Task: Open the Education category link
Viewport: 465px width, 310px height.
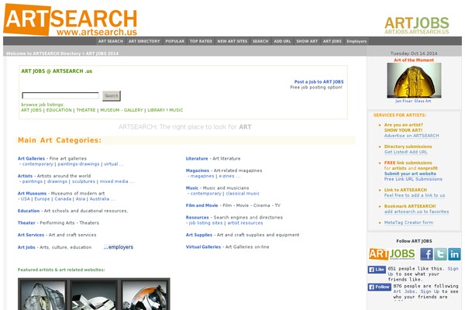Action: (29, 211)
